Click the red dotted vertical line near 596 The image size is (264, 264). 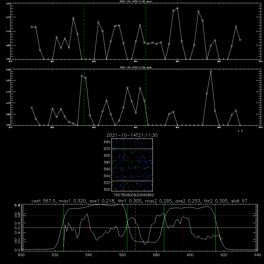point(183,227)
